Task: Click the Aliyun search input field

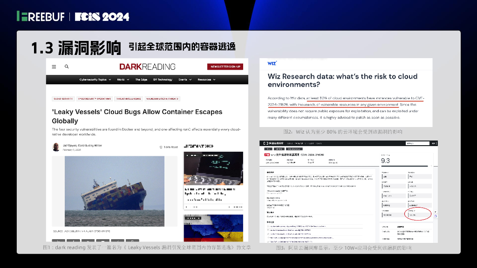Action: coord(418,143)
